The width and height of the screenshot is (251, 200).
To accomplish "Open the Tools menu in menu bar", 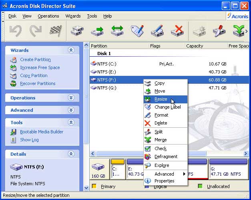I will (x=92, y=16).
